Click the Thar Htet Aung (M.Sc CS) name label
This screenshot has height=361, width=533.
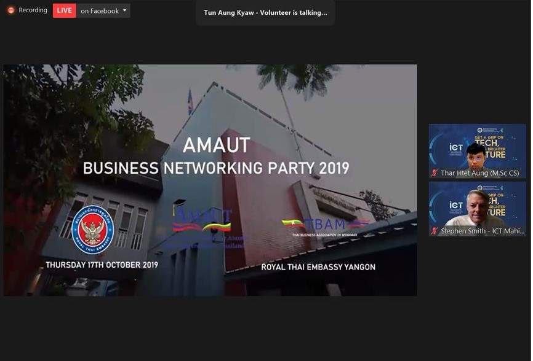click(x=479, y=173)
